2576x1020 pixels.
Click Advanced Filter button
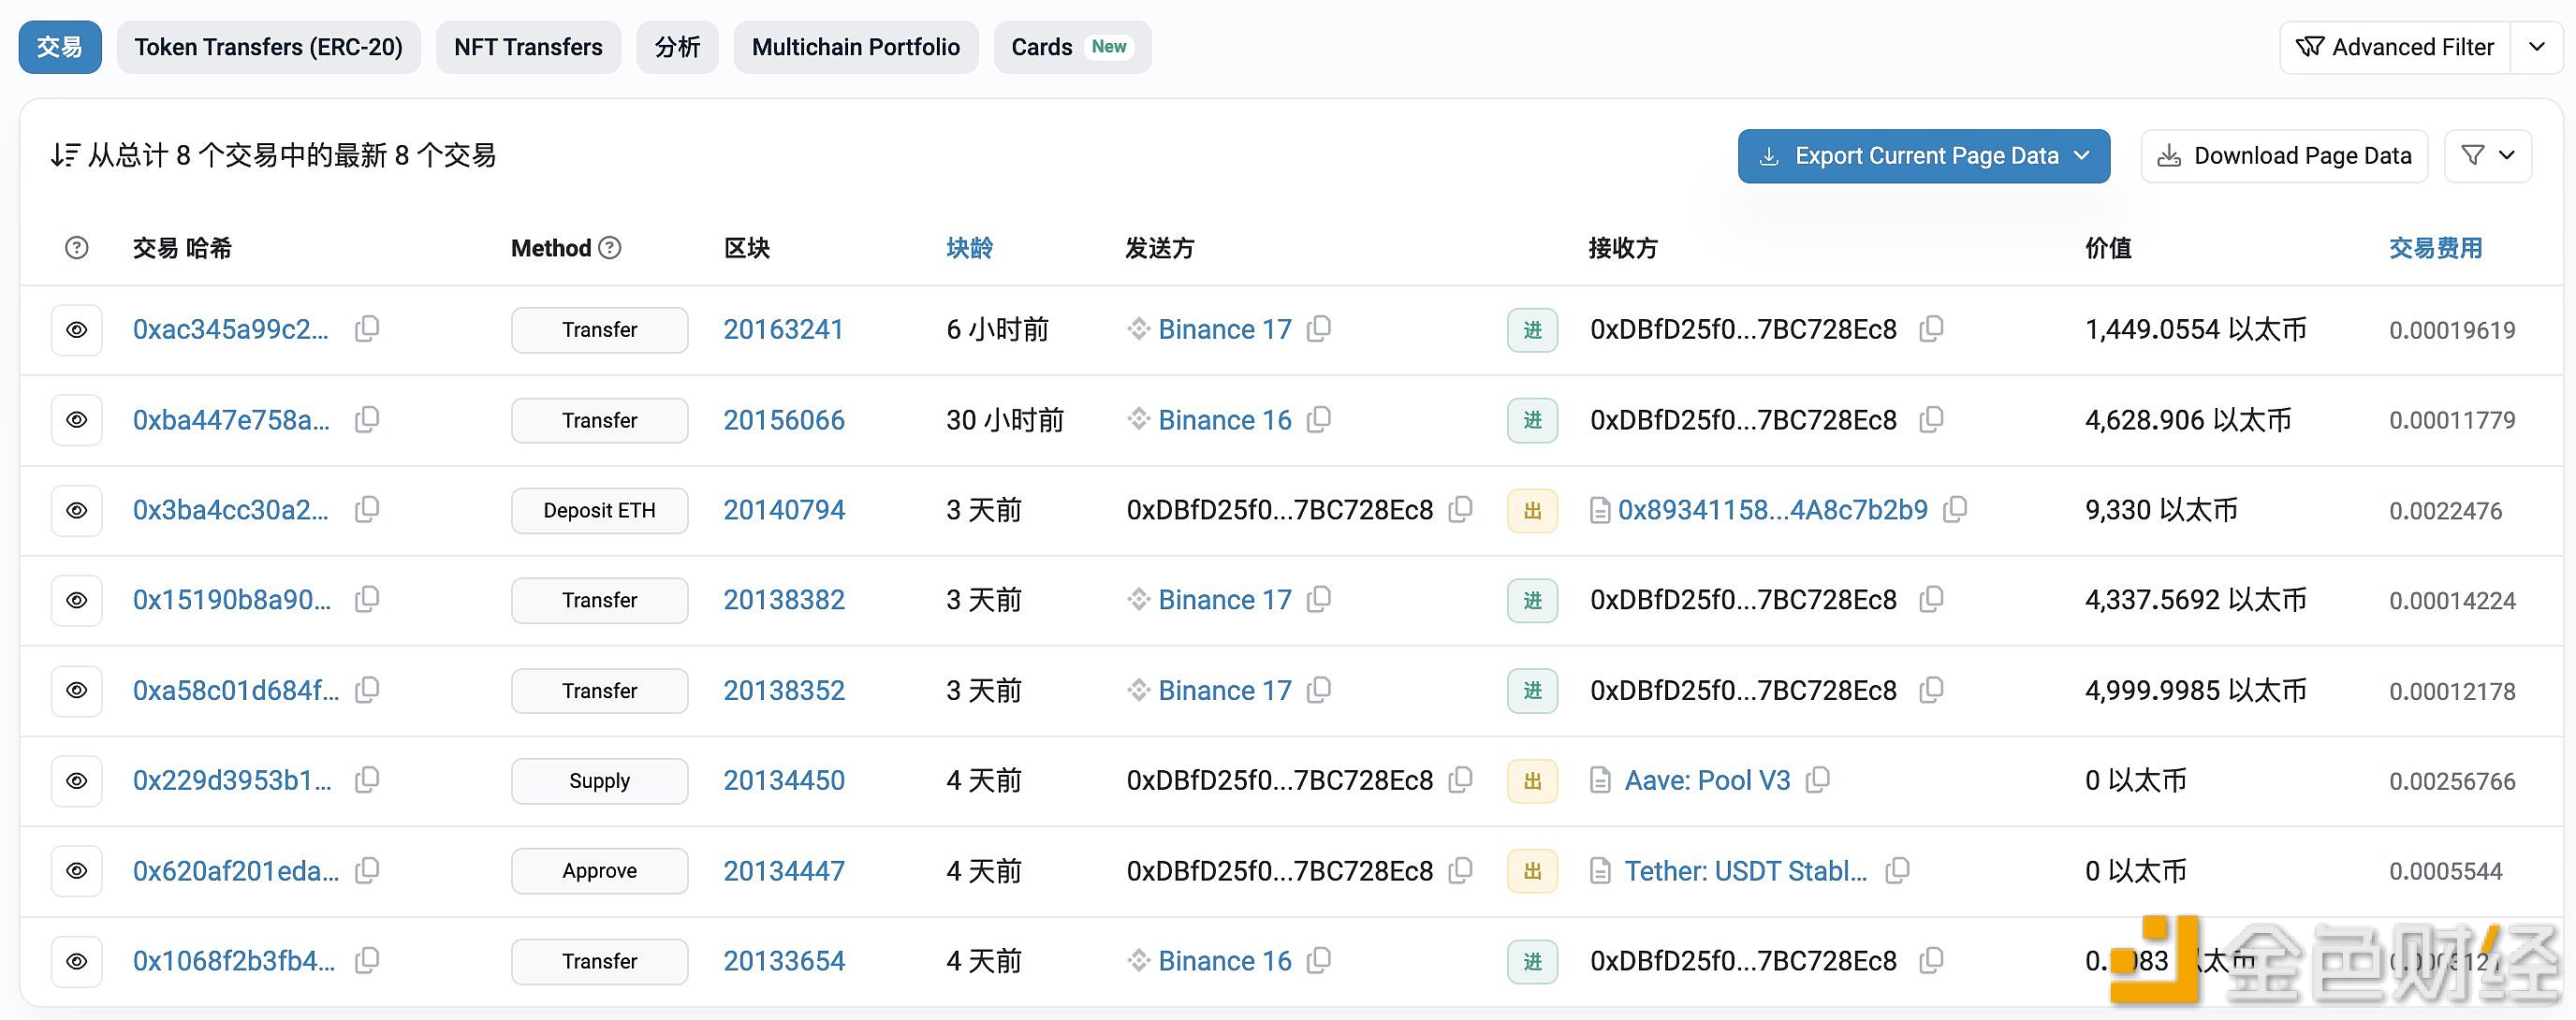[x=2395, y=47]
